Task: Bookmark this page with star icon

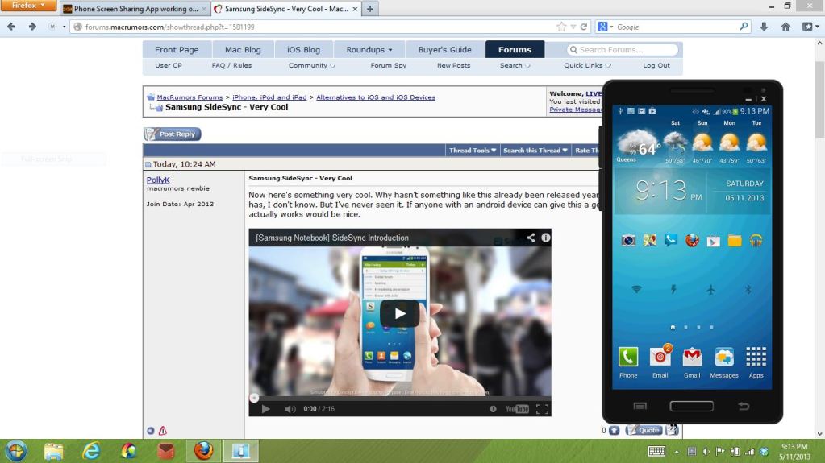Action: (561, 27)
